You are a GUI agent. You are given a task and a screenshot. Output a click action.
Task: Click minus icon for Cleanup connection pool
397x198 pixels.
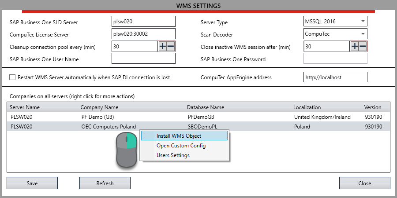tap(171, 47)
